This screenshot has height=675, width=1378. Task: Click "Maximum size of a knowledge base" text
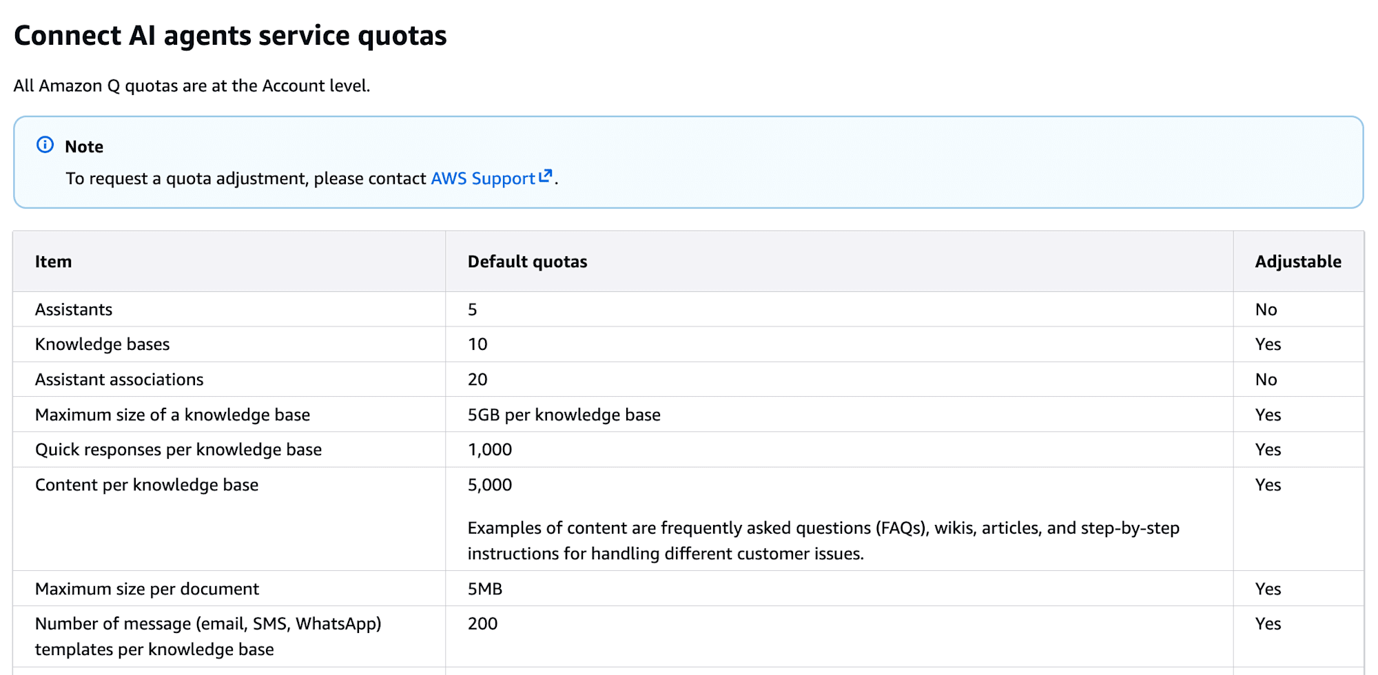tap(172, 415)
